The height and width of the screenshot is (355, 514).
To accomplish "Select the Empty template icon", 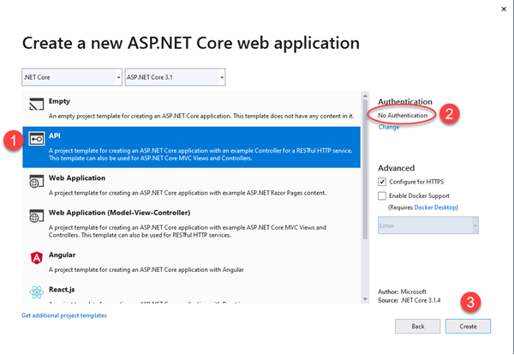I will coord(36,104).
